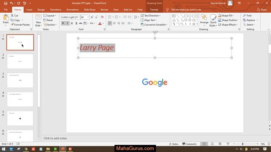
Task: Toggle Center paragraph alignment
Action: click(x=114, y=23)
